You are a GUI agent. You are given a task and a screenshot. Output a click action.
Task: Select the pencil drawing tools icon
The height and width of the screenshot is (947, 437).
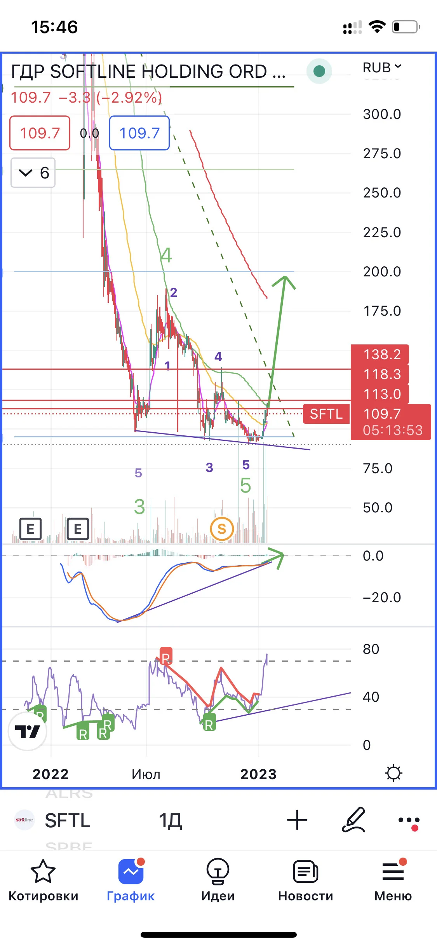pyautogui.click(x=353, y=819)
